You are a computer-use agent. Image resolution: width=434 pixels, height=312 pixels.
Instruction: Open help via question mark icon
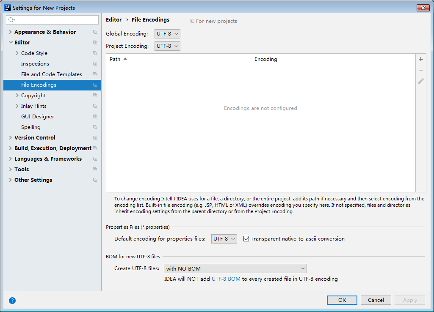(12, 301)
